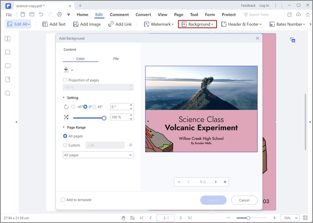Screen dimensions: 313x223
Task: Select the Custom page range radio button
Action: (x=65, y=145)
